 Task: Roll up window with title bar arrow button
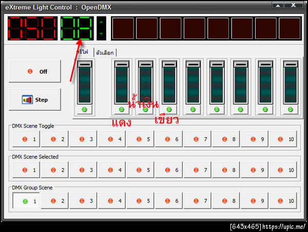click(278, 5)
